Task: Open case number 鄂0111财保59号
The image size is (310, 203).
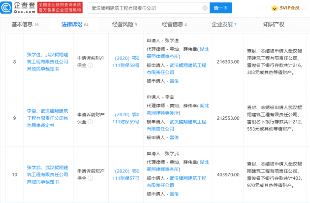Action: pyautogui.click(x=126, y=118)
